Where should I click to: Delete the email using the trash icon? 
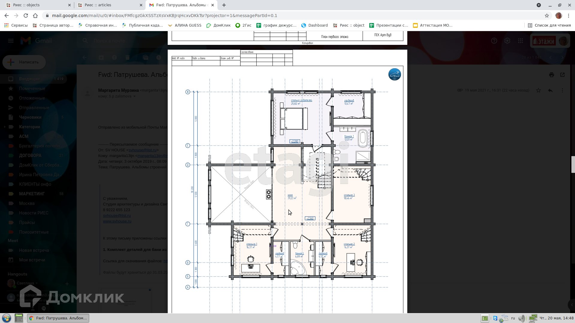128,57
